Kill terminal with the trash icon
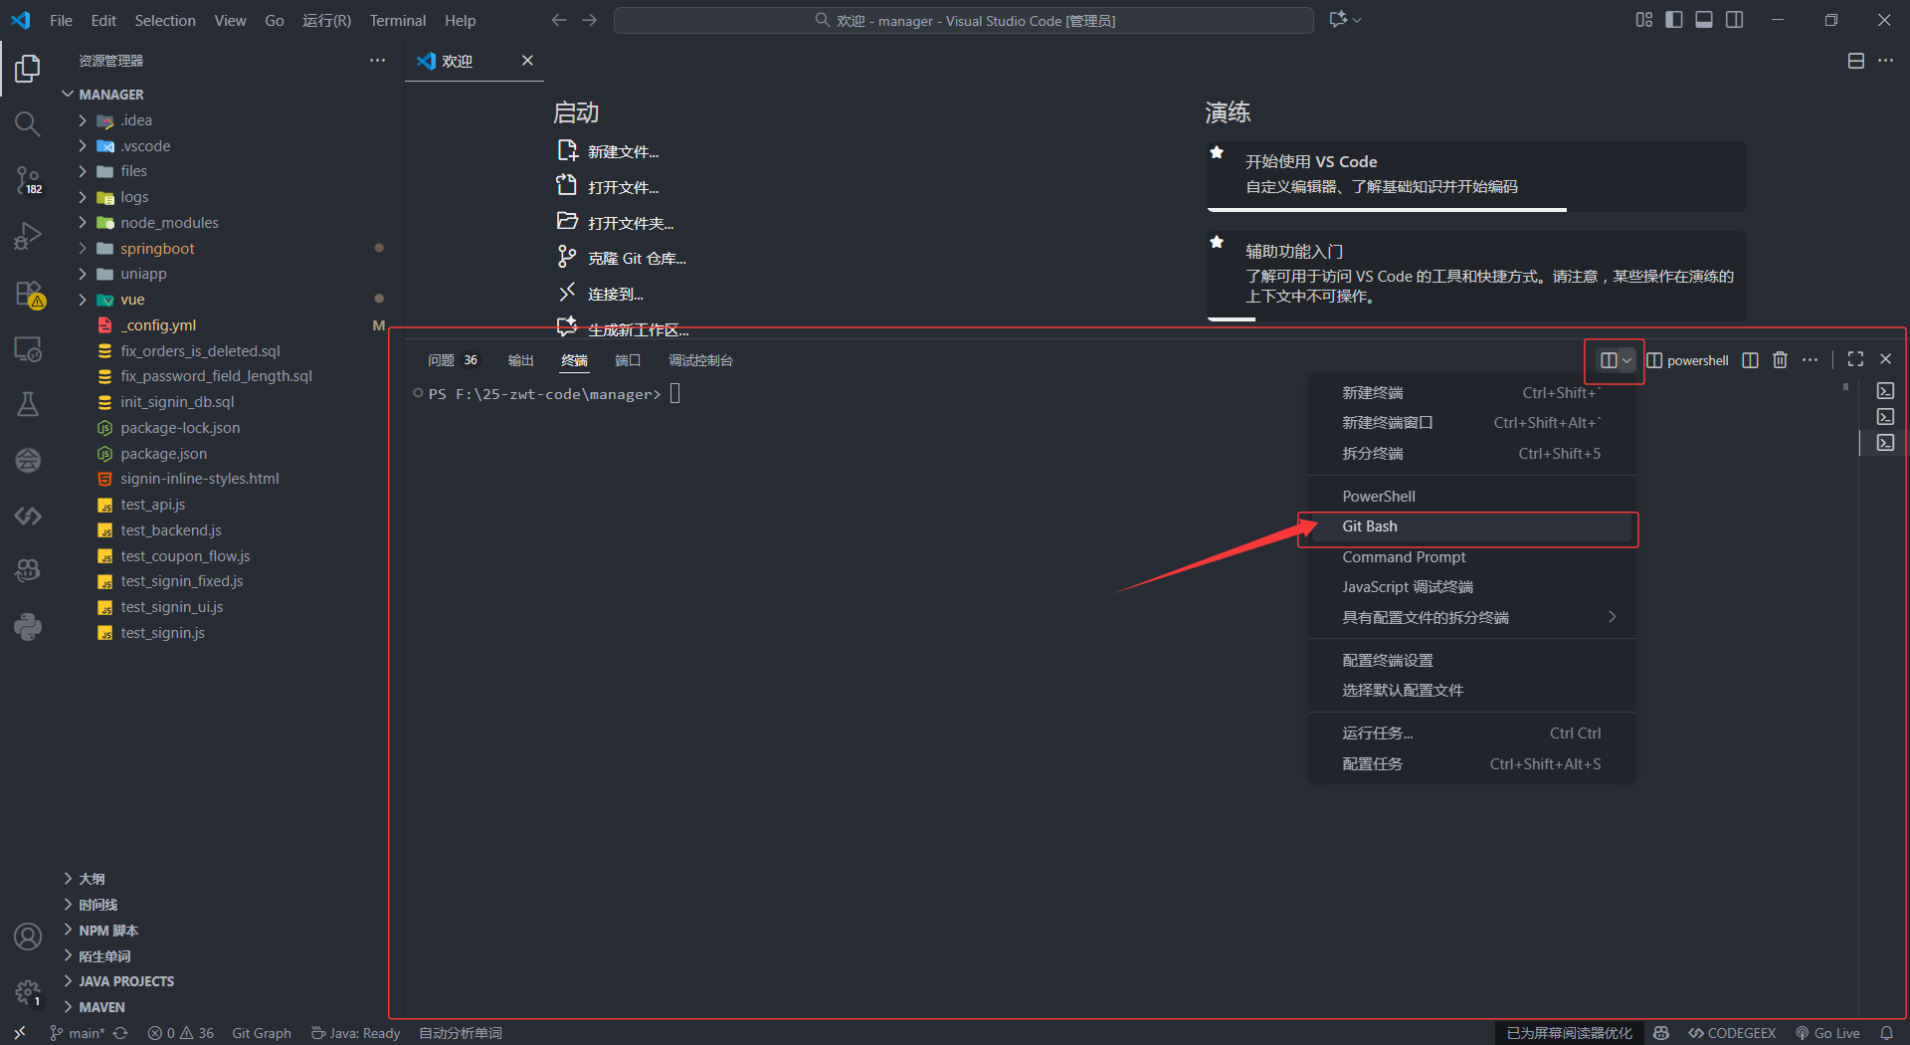This screenshot has width=1910, height=1045. click(x=1781, y=360)
